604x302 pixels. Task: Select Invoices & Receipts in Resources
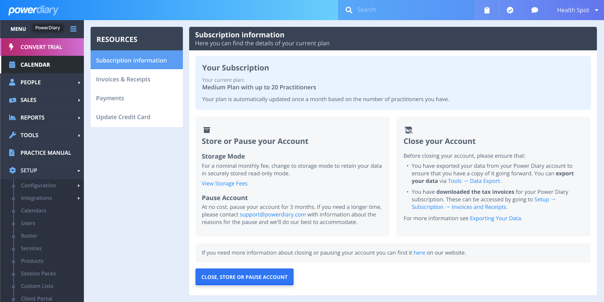(x=123, y=79)
